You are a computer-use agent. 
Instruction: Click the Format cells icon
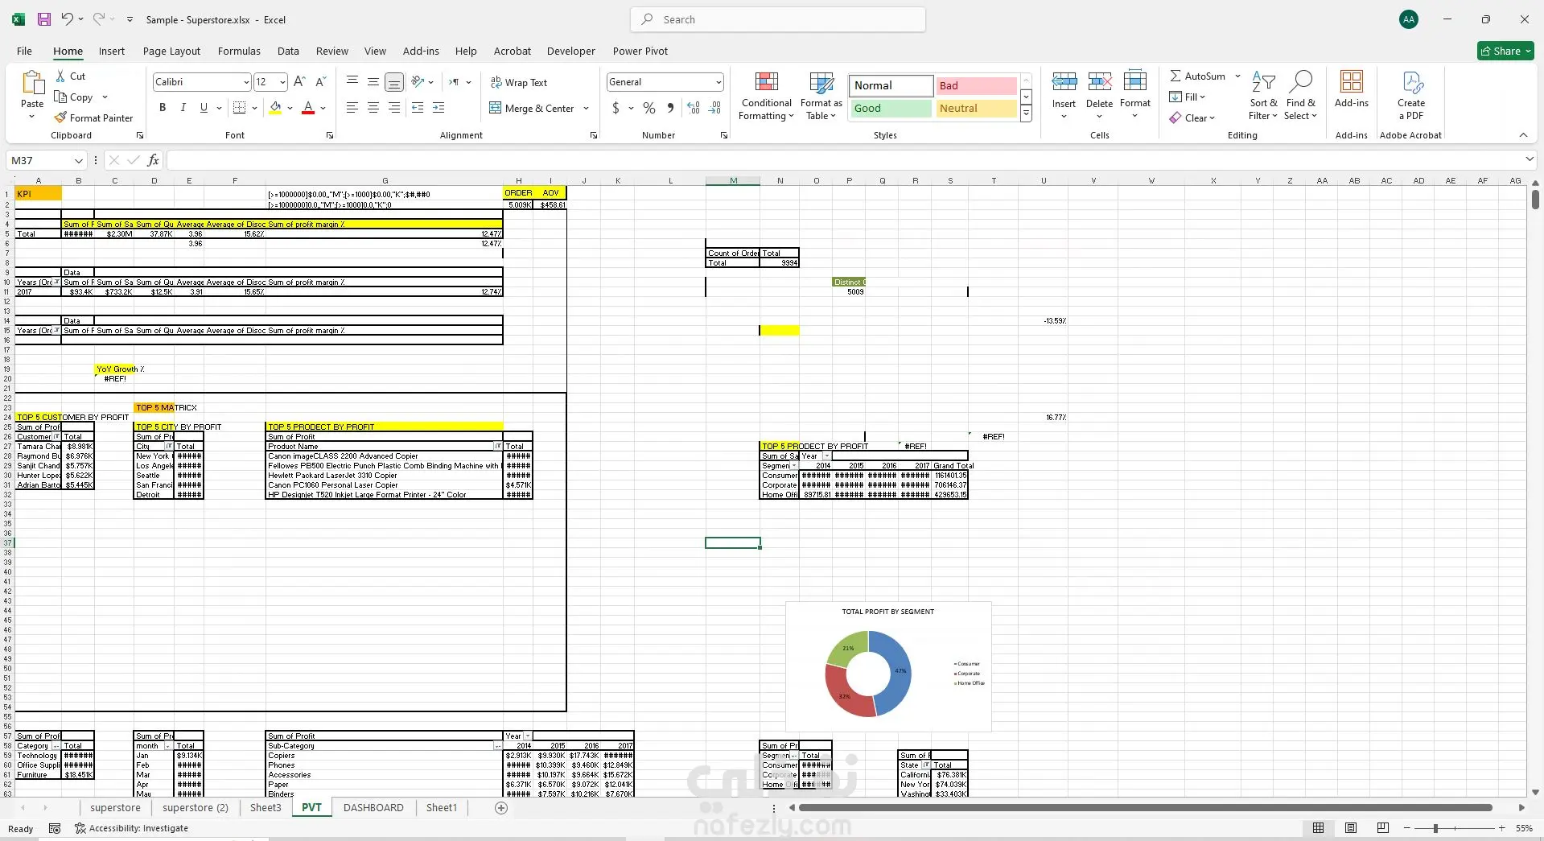[x=1134, y=81]
